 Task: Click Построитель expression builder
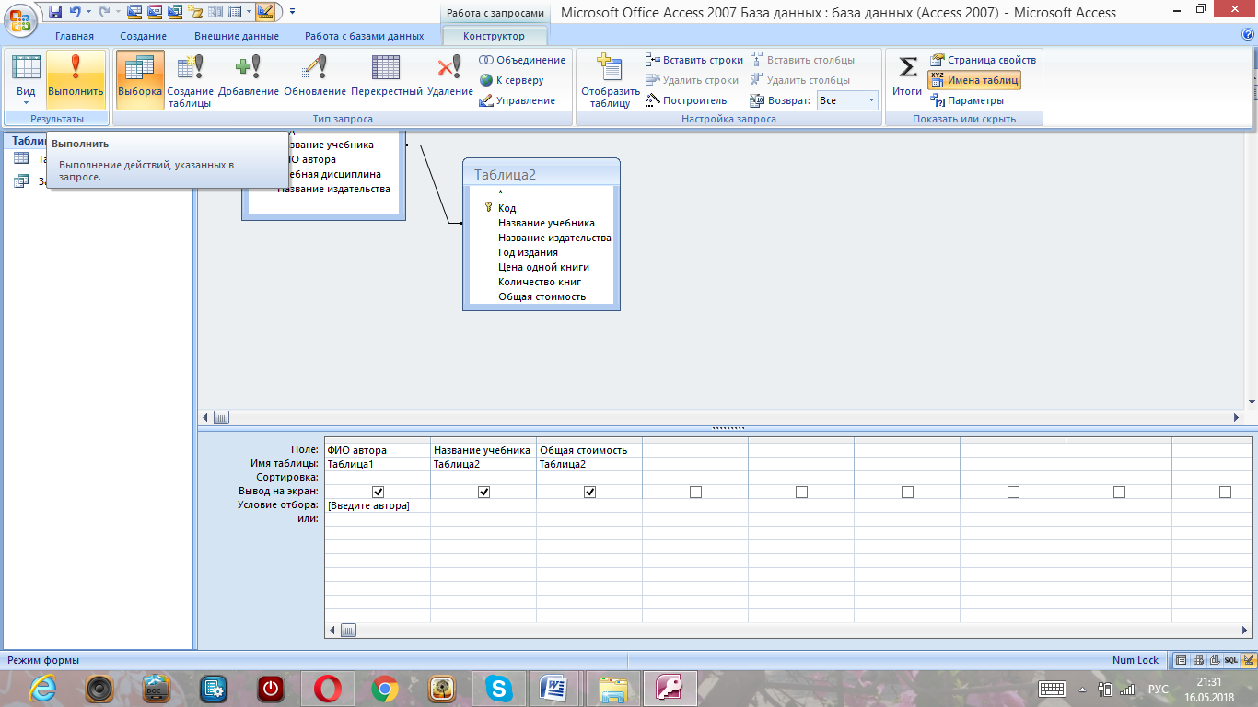coord(686,100)
